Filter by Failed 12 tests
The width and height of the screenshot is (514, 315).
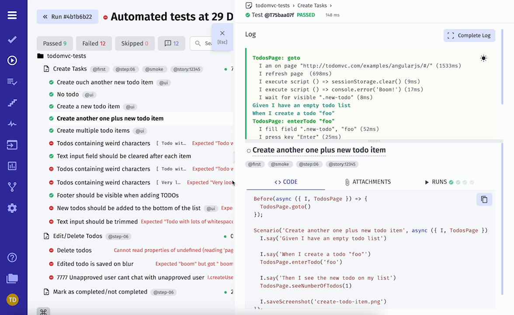pyautogui.click(x=94, y=43)
